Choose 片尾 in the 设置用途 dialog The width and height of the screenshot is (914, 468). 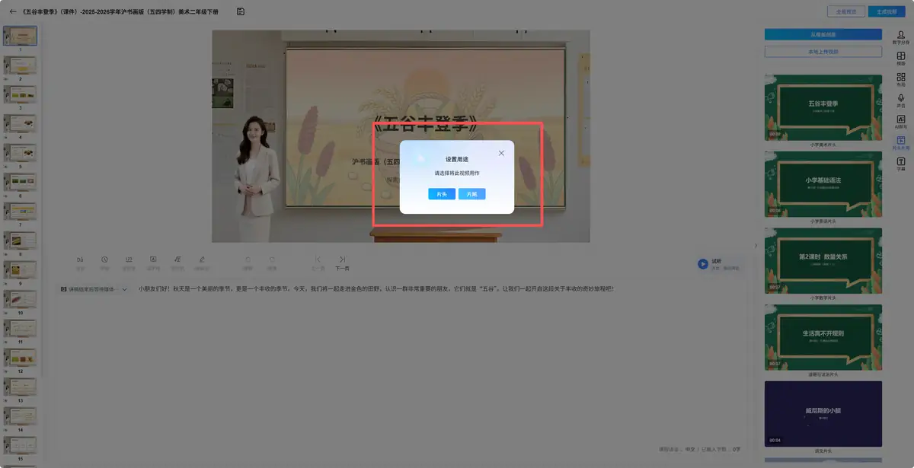pyautogui.click(x=471, y=194)
